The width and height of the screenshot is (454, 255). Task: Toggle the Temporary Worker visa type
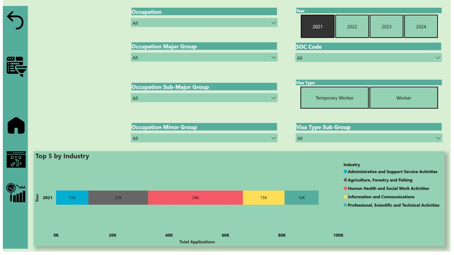[x=334, y=97]
